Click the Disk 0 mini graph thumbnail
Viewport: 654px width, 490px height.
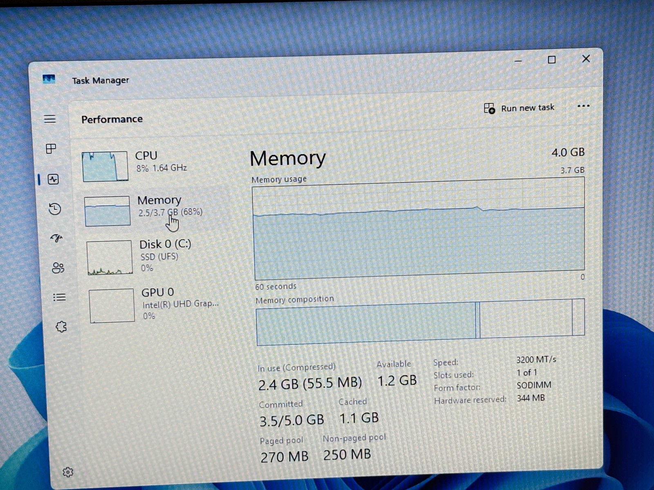tap(110, 257)
